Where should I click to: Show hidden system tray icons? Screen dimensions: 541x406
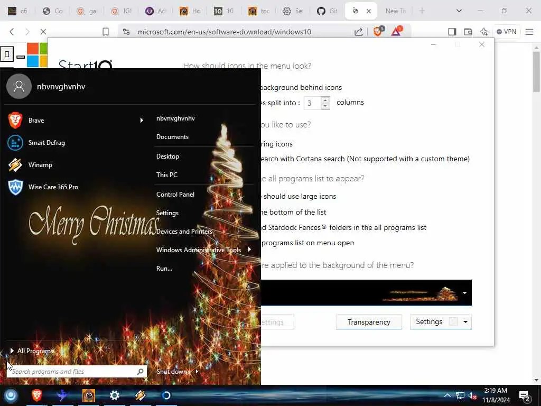447,395
